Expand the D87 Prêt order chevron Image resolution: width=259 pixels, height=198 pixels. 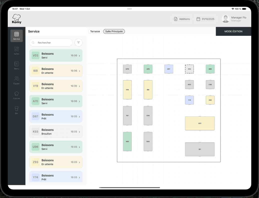point(79,117)
